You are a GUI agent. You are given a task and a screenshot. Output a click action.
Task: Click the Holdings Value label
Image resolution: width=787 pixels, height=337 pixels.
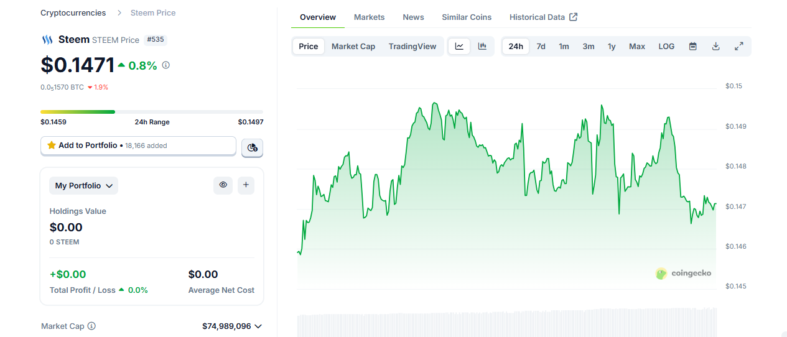(x=78, y=211)
